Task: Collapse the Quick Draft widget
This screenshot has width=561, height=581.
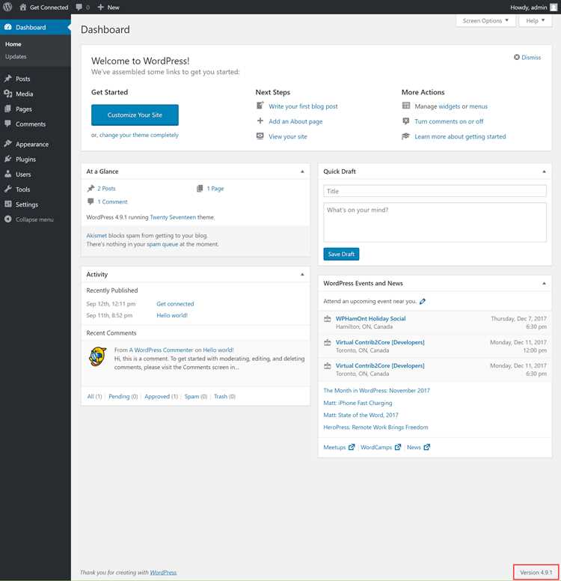Action: pos(544,171)
